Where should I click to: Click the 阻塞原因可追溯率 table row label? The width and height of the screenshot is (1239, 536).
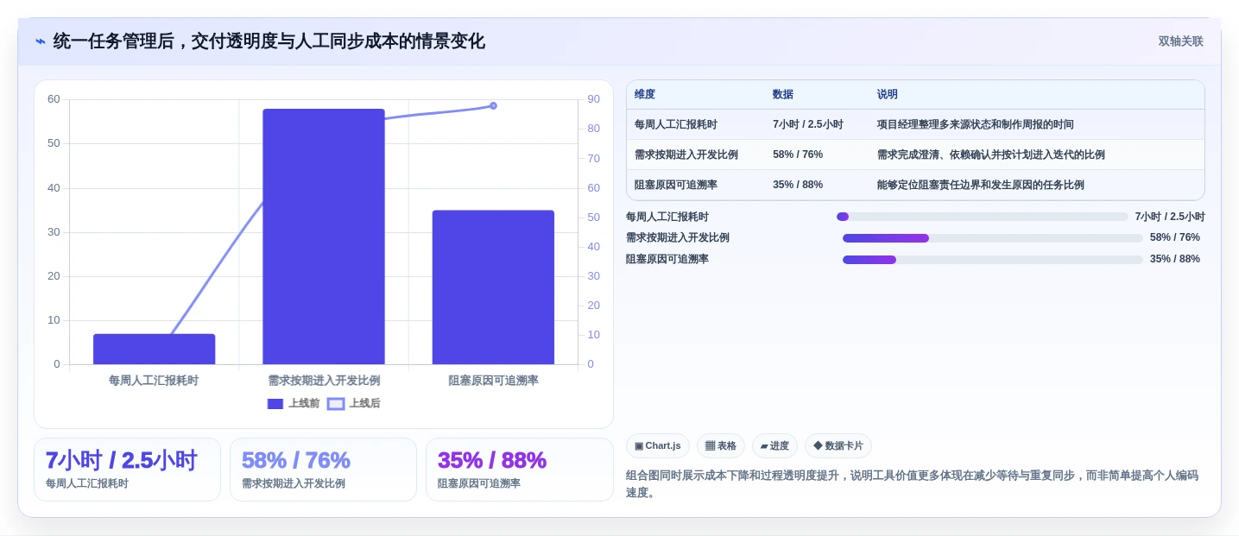(676, 185)
